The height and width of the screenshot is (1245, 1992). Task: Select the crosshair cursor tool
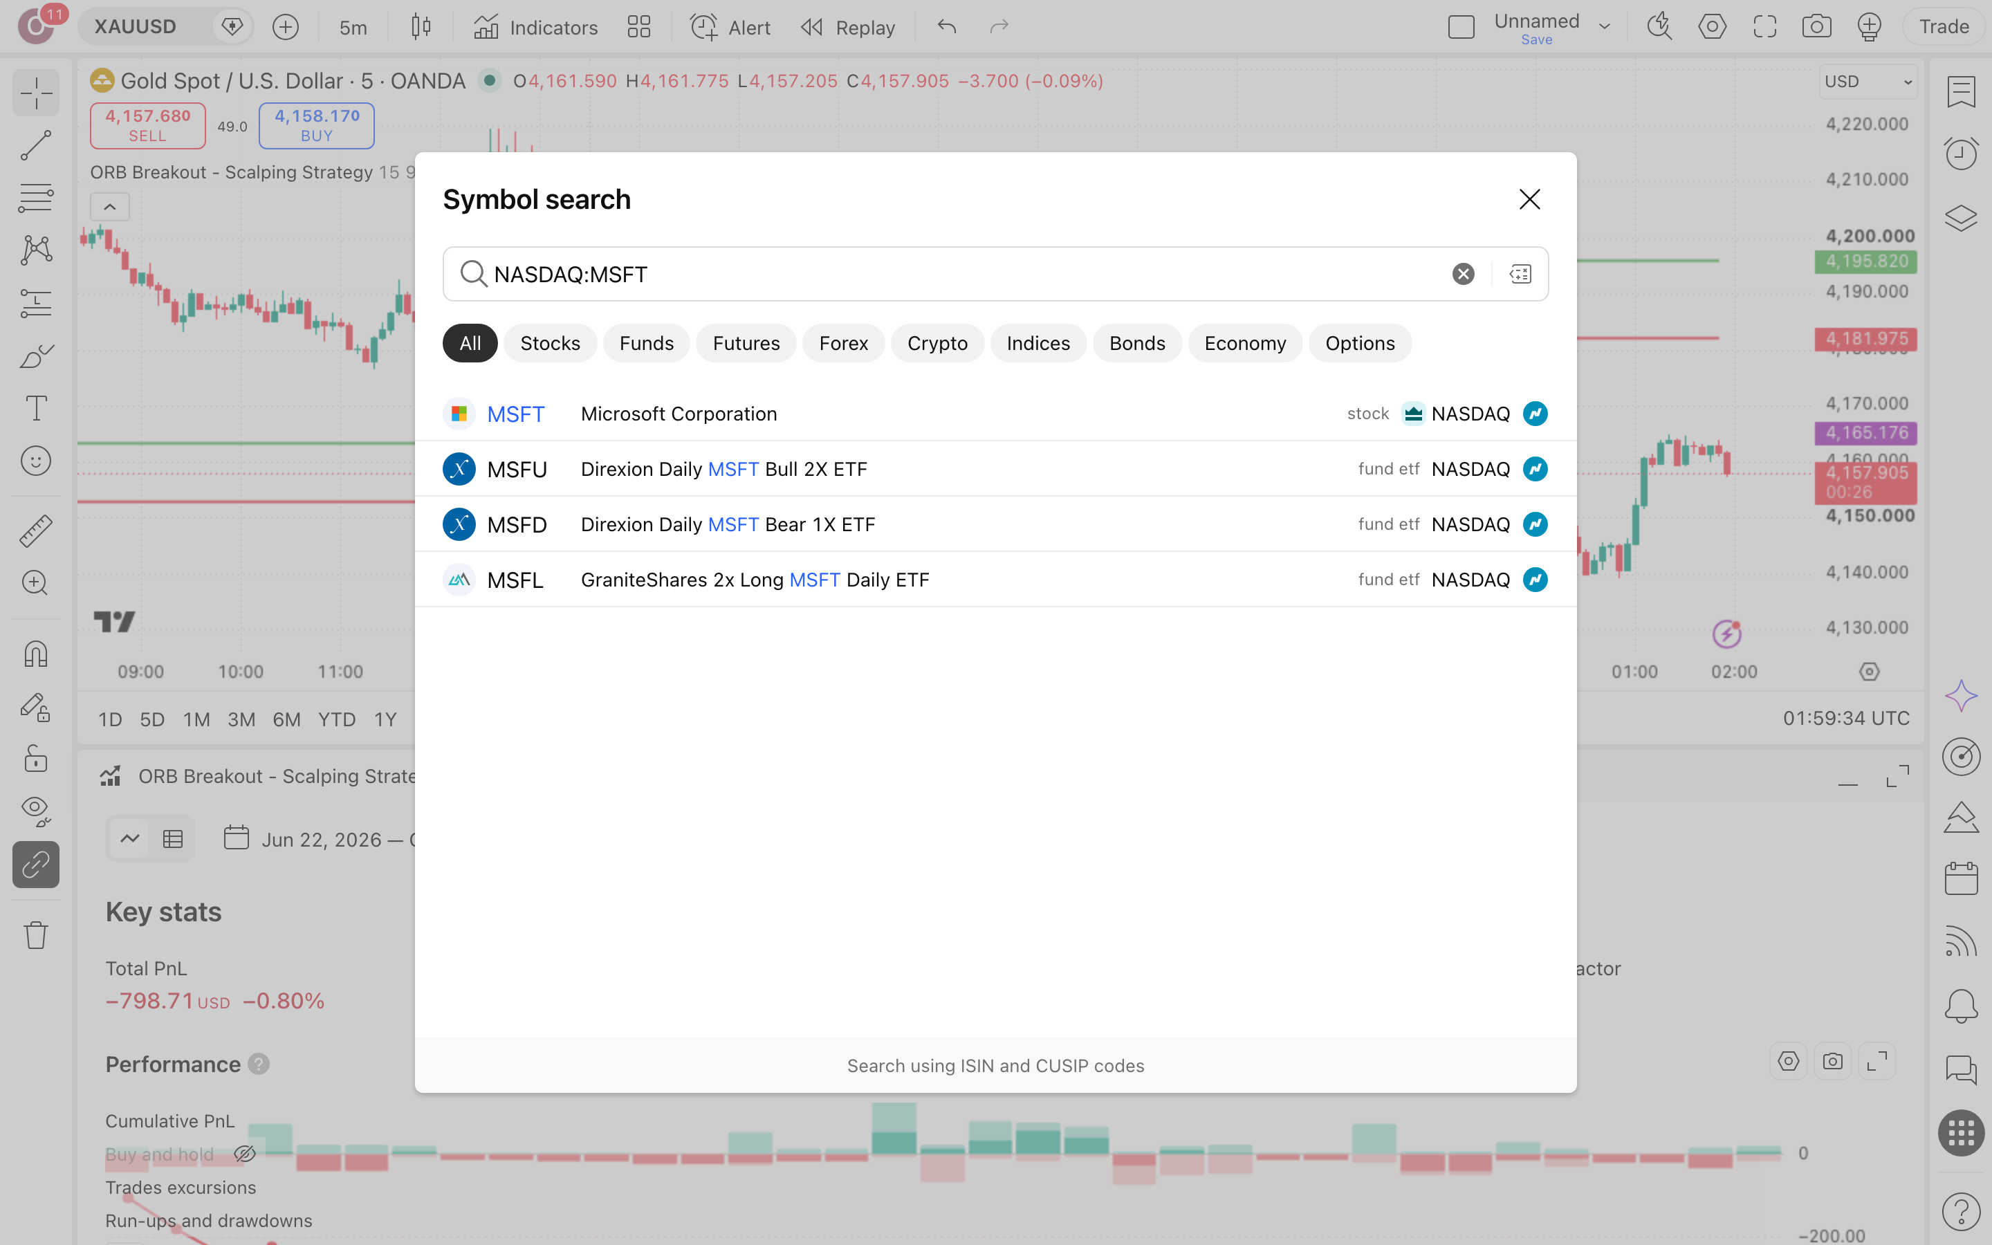coord(35,92)
